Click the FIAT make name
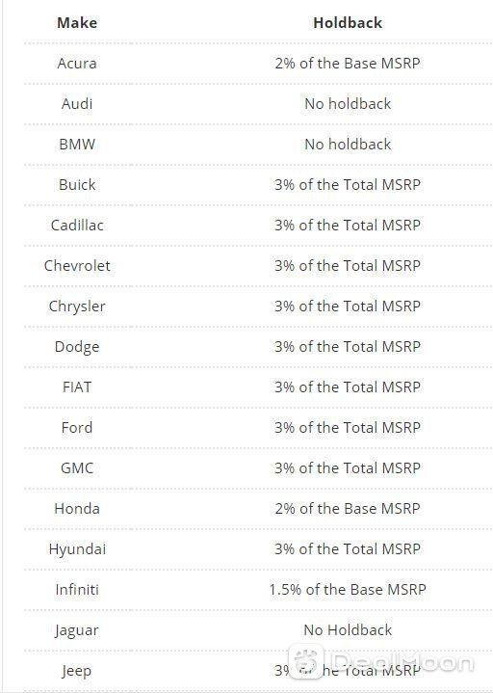Screen dimensions: 493x693 point(77,387)
